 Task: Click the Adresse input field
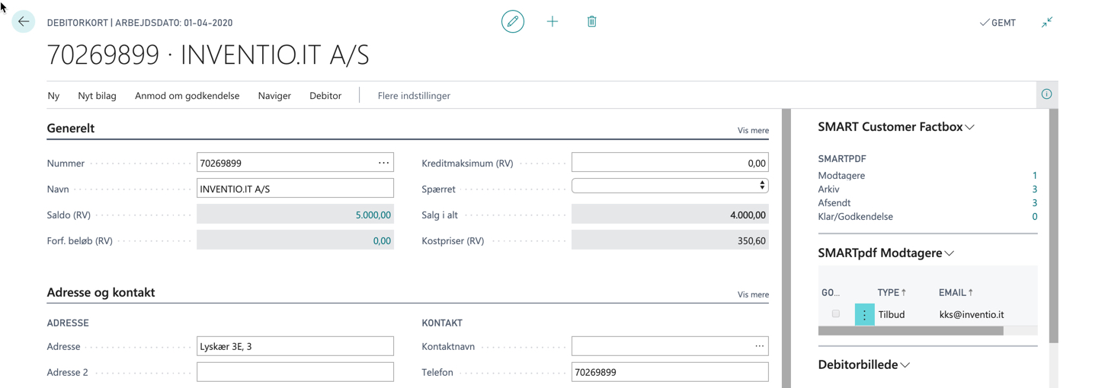pyautogui.click(x=295, y=346)
